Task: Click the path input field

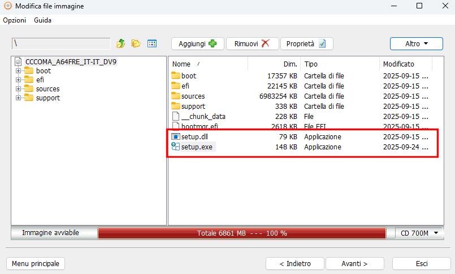Action: (x=61, y=43)
